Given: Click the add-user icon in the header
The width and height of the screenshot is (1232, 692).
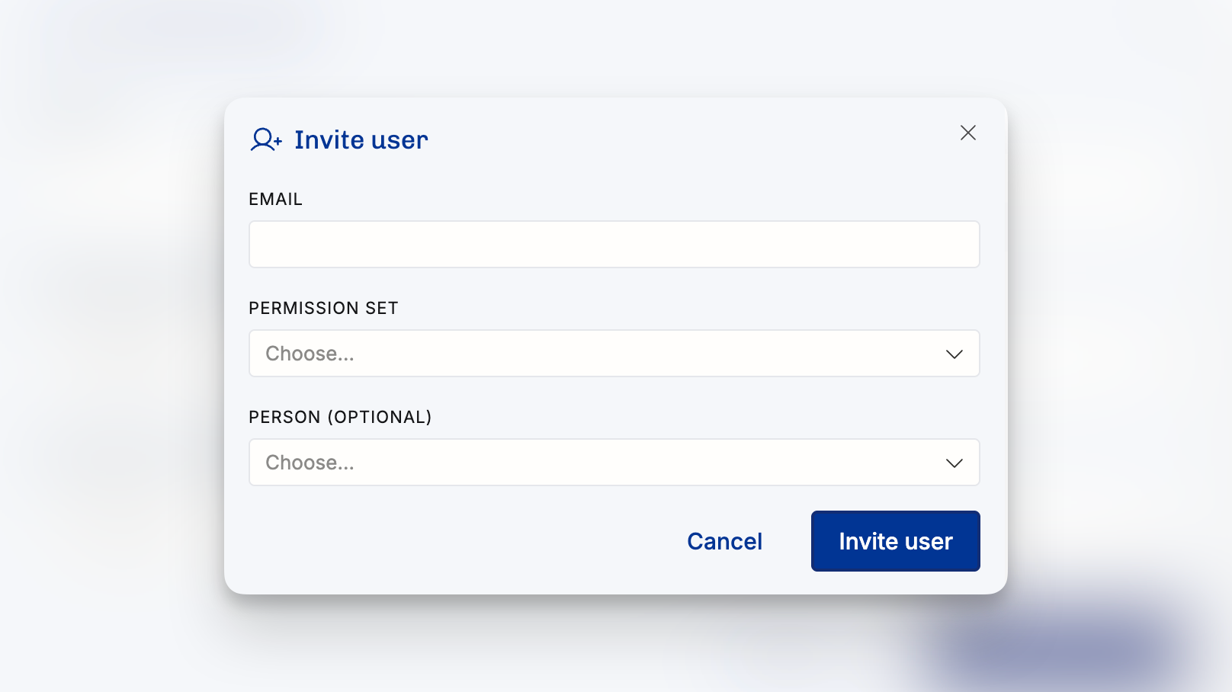Looking at the screenshot, I should (266, 140).
